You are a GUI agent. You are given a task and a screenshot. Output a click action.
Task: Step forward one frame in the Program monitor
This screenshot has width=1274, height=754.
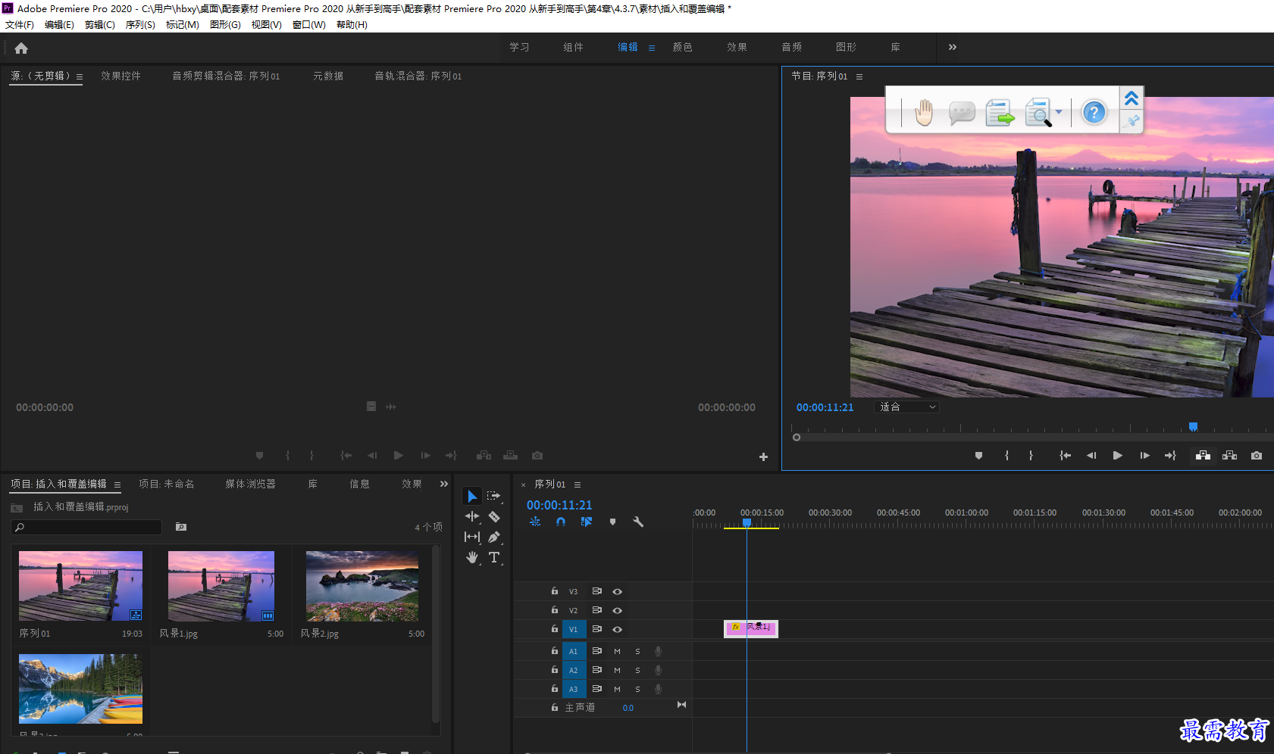point(1144,455)
